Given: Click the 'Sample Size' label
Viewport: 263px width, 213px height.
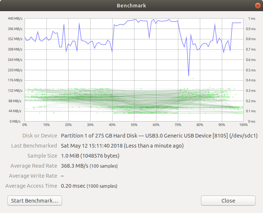Looking at the screenshot, I should coord(42,156).
